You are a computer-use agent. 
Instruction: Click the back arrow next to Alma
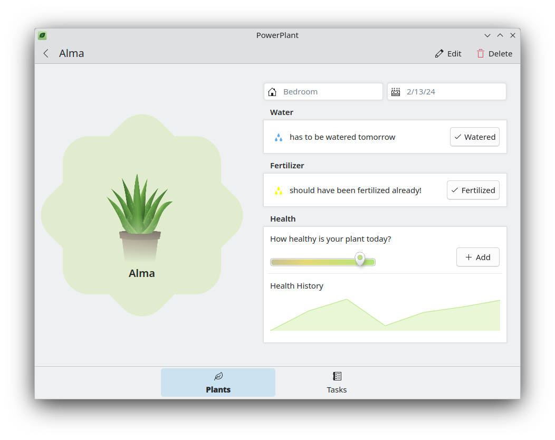pyautogui.click(x=46, y=53)
